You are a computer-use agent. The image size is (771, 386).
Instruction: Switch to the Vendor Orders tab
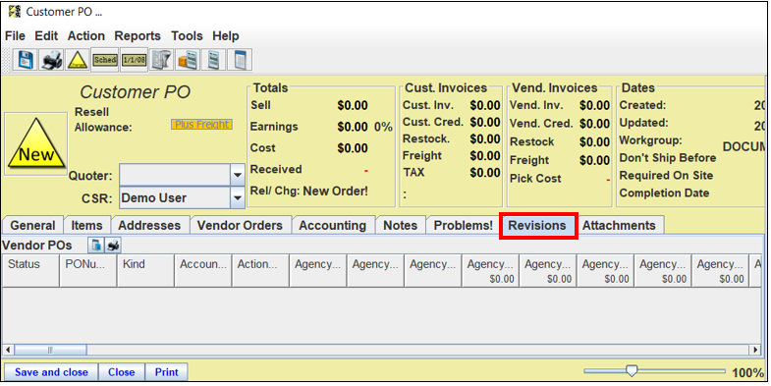pos(240,225)
